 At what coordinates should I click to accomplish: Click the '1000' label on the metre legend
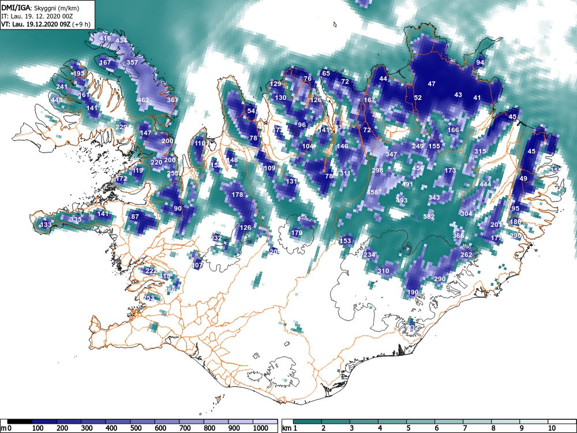[261, 428]
